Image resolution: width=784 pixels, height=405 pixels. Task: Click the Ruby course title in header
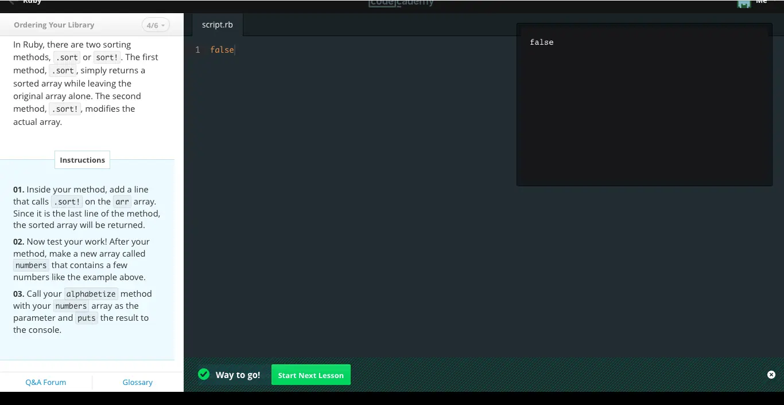[x=32, y=2]
